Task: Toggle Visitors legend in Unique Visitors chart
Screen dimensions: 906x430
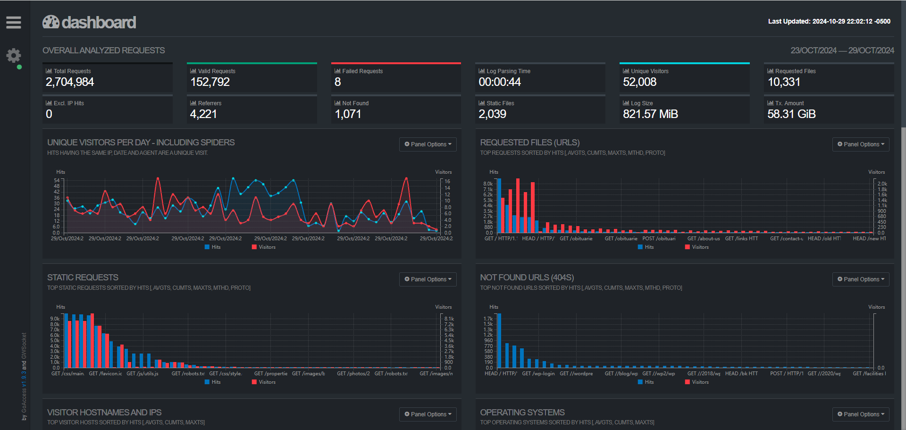Action: pyautogui.click(x=264, y=247)
